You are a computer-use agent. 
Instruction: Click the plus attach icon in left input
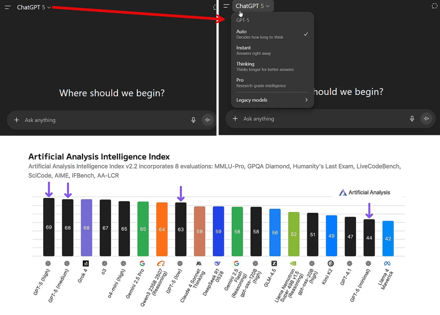(17, 120)
